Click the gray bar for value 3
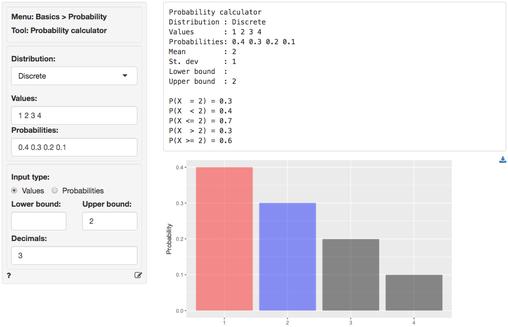 (351, 275)
